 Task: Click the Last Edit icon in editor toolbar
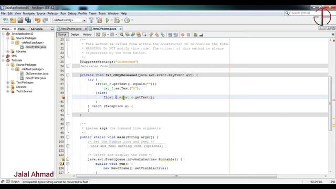click(x=98, y=35)
